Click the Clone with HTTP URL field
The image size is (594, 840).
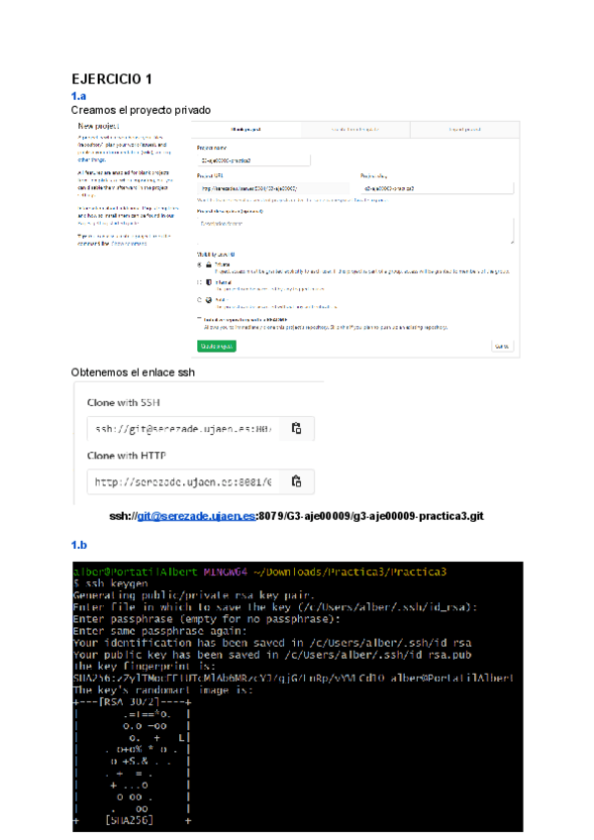click(x=182, y=481)
